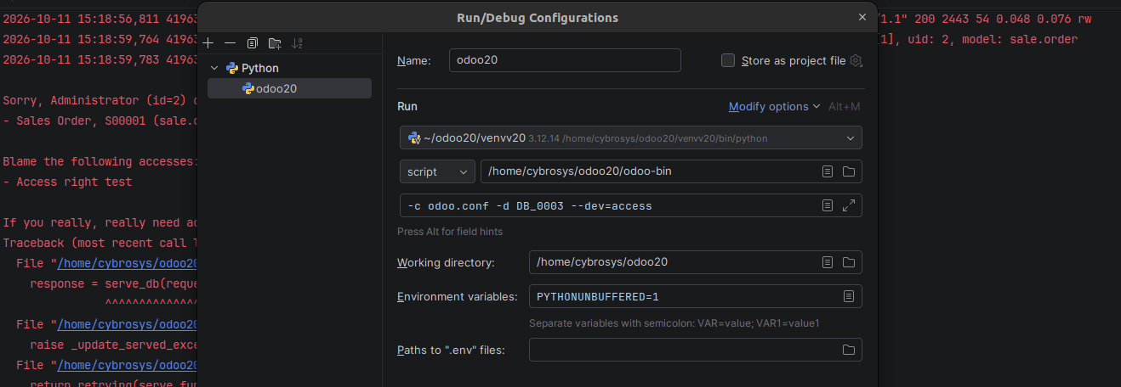
Task: Click the 'Blame the following accesses' console line
Action: [100, 161]
